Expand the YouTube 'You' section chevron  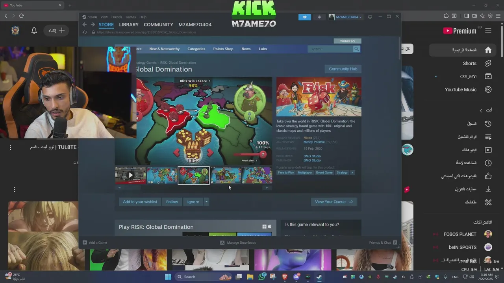(x=481, y=110)
